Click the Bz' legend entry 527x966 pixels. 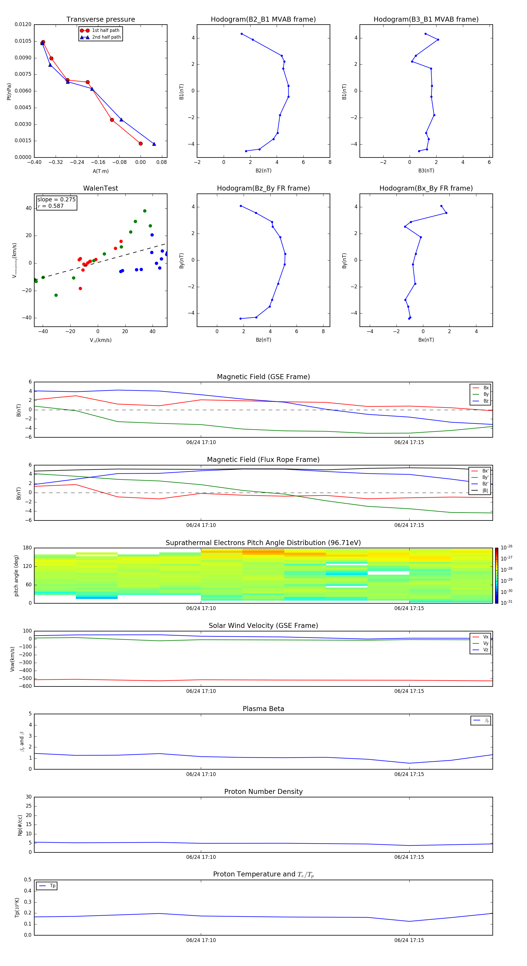tap(480, 484)
